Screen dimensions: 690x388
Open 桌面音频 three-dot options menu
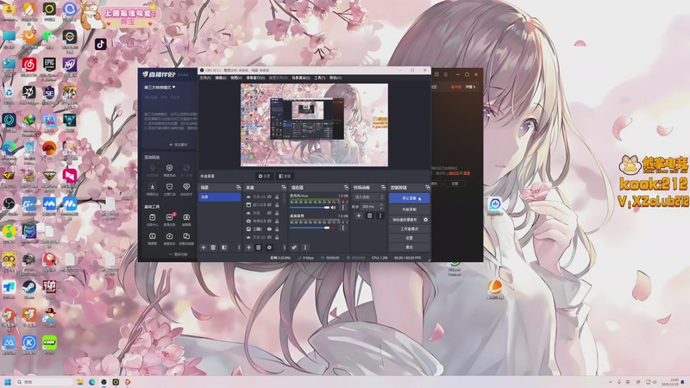pos(343,228)
